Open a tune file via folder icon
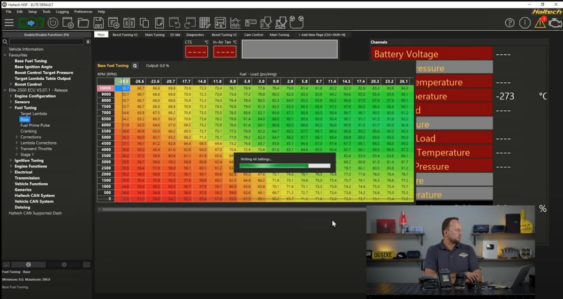 (x=83, y=23)
